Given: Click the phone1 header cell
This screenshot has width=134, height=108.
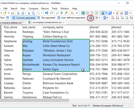Looking at the screenshot, I should [x=94, y=27].
